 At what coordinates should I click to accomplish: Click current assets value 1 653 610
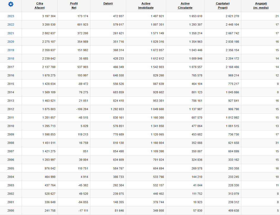(x=196, y=16)
